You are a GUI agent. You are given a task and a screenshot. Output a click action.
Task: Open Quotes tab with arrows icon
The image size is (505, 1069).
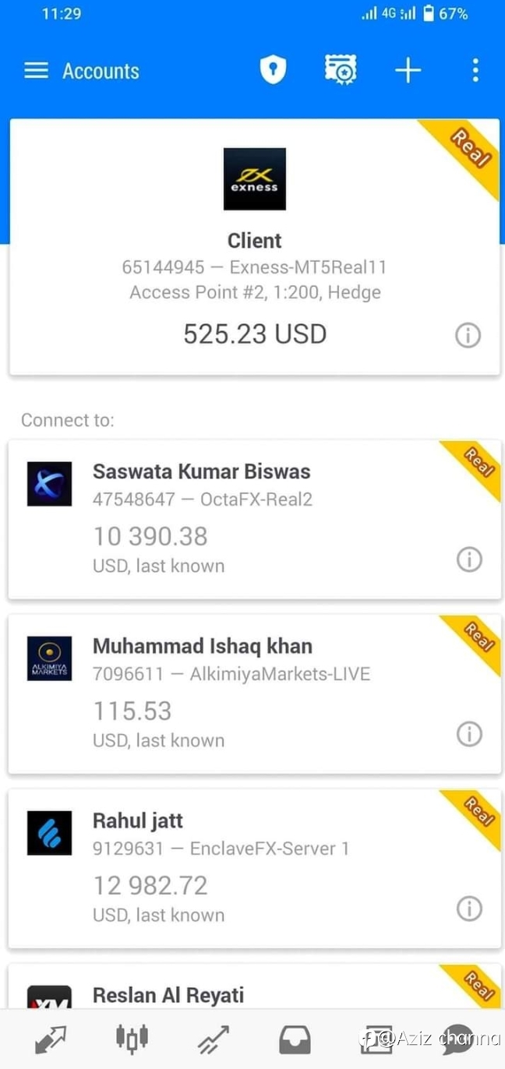(x=51, y=1039)
